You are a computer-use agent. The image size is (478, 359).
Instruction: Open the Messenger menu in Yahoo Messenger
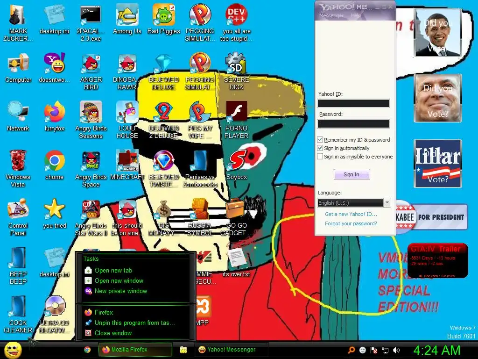(331, 15)
